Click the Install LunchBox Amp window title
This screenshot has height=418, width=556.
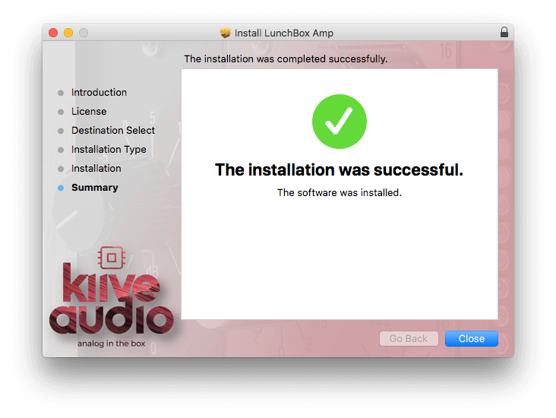point(283,33)
